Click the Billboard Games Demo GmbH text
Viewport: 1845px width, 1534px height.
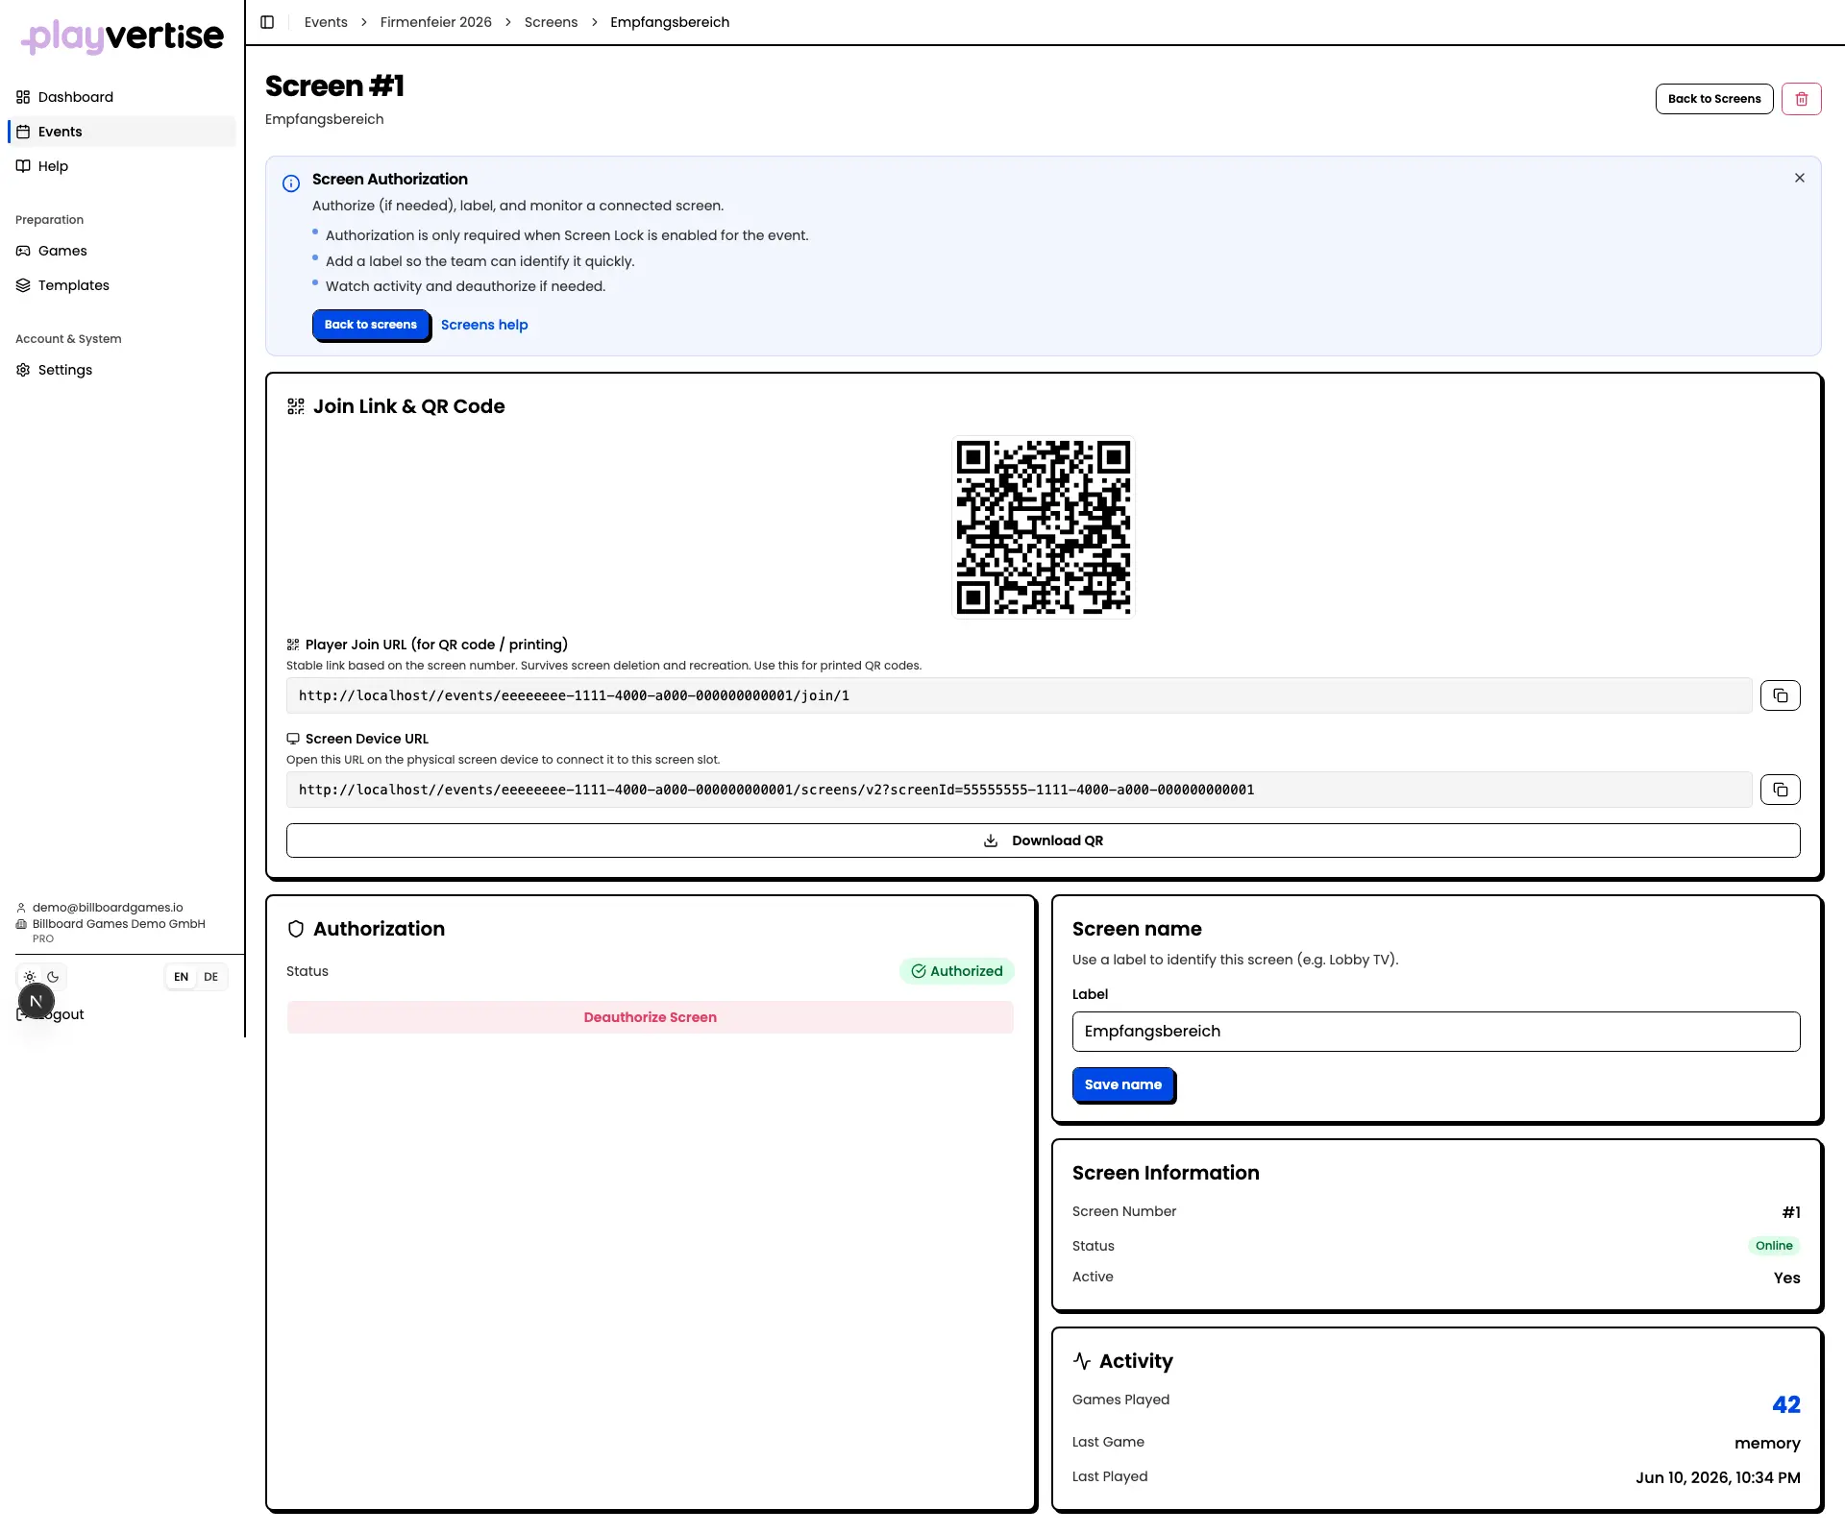tap(119, 924)
